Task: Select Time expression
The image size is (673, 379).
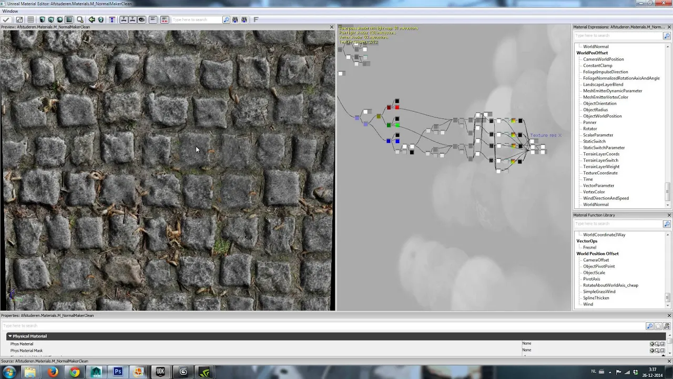Action: (x=588, y=179)
